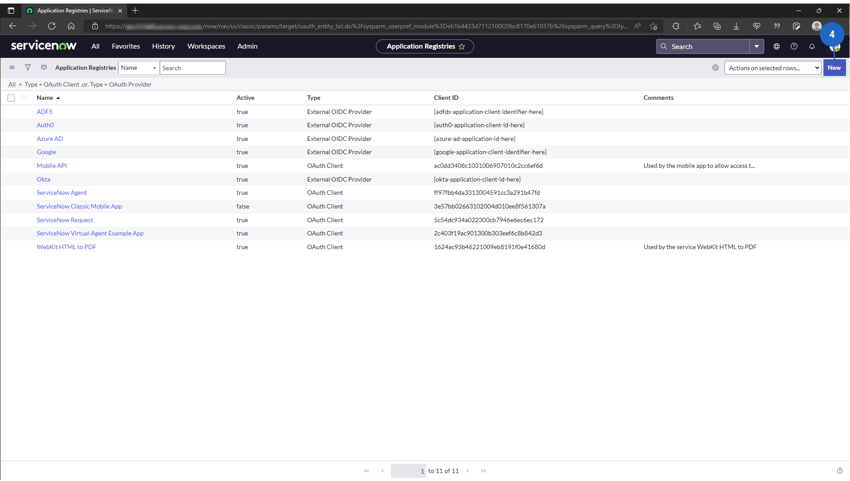Click the list hamburger menu icon
Viewport: 850px width, 481px height.
12,68
